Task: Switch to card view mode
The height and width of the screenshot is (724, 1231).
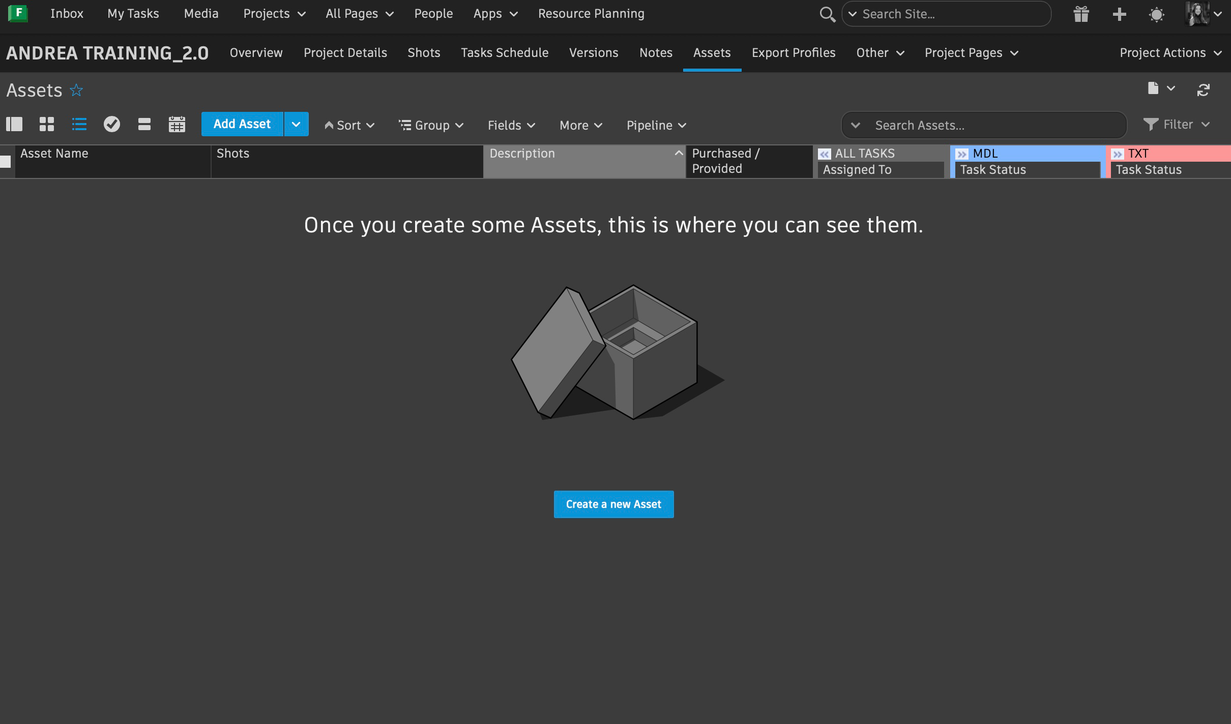Action: coord(144,125)
